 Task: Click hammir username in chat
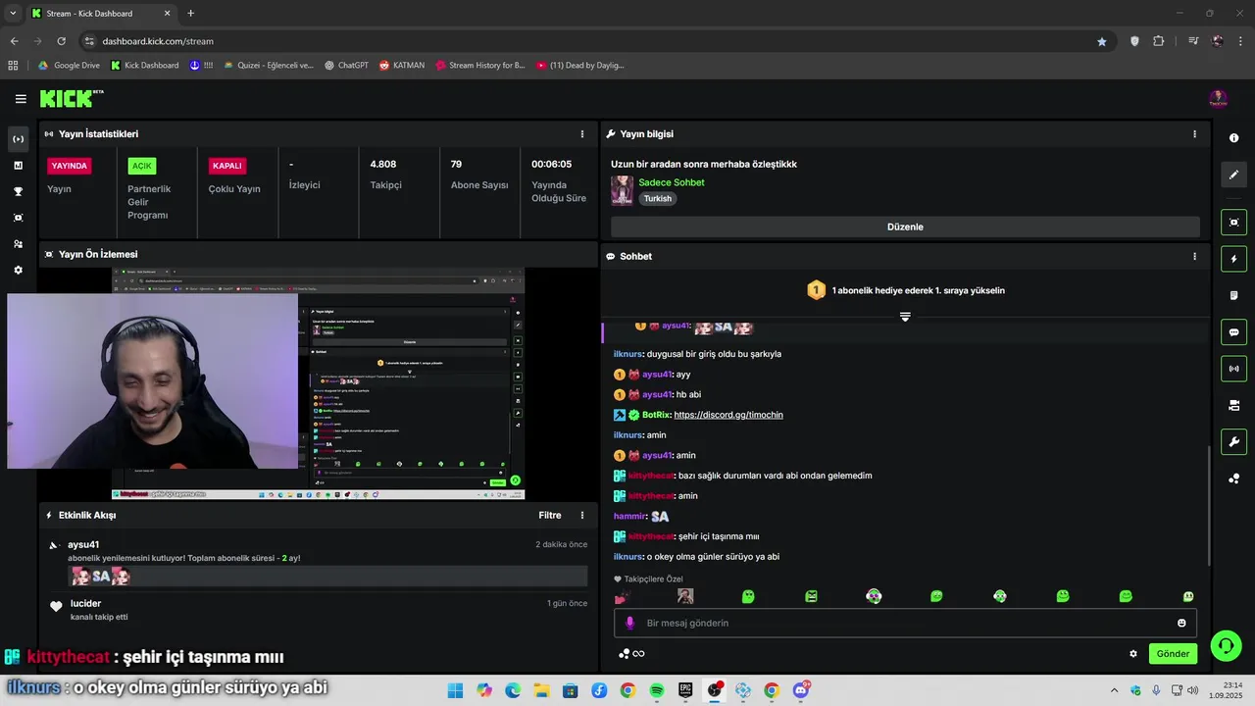point(629,516)
